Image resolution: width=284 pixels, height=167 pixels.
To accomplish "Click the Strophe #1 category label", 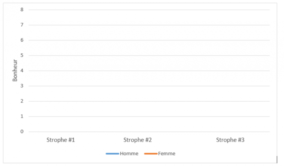I will (61, 140).
